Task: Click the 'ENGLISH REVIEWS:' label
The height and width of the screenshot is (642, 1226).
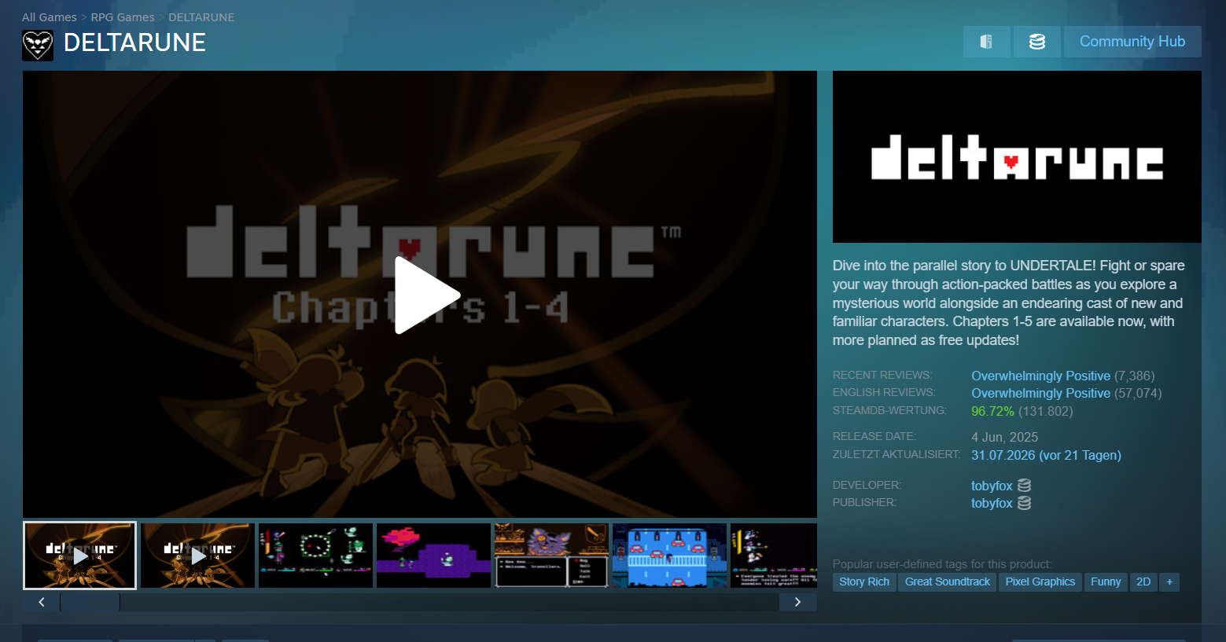Action: (x=884, y=392)
